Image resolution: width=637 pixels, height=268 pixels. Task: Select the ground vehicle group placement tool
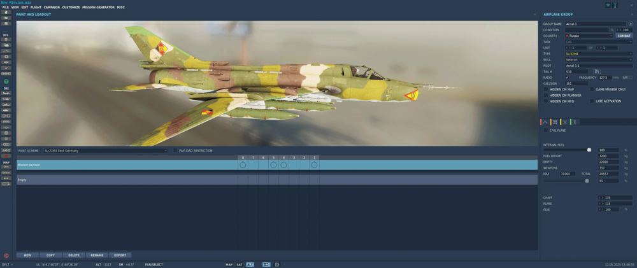[6, 110]
